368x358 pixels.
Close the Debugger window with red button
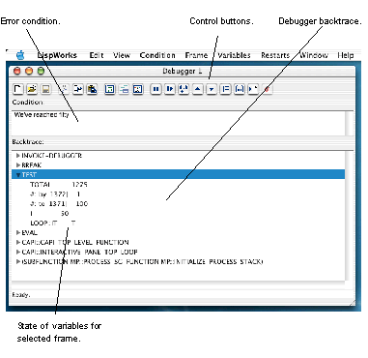pos(17,71)
